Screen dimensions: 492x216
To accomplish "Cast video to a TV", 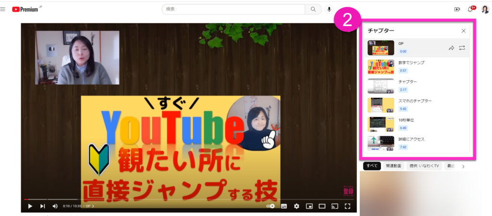I will (334, 206).
